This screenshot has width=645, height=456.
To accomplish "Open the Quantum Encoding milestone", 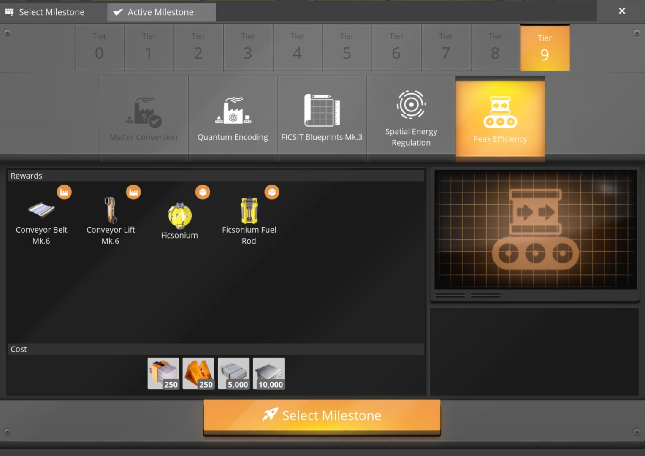I will tap(233, 118).
